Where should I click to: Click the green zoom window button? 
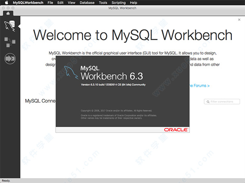click(13, 8)
